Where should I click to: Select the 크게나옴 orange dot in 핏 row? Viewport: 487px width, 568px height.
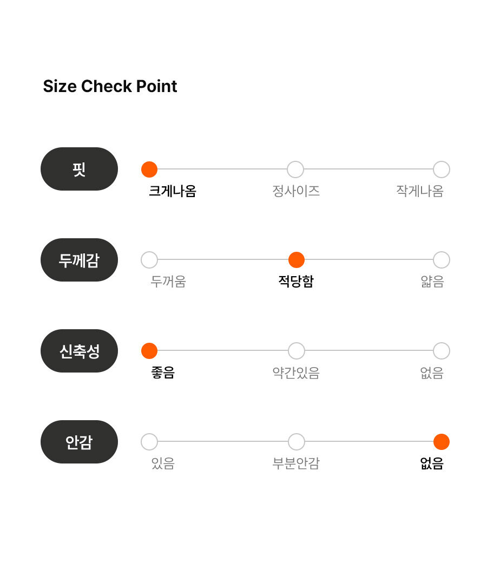point(149,169)
